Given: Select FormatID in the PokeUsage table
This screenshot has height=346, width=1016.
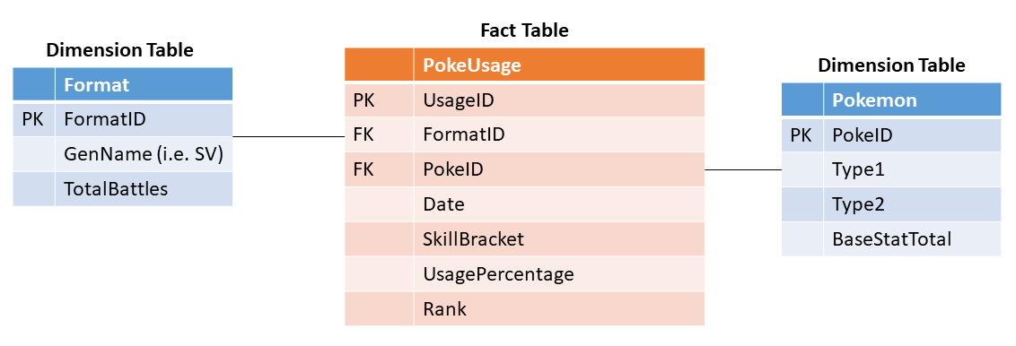Looking at the screenshot, I should pyautogui.click(x=524, y=134).
